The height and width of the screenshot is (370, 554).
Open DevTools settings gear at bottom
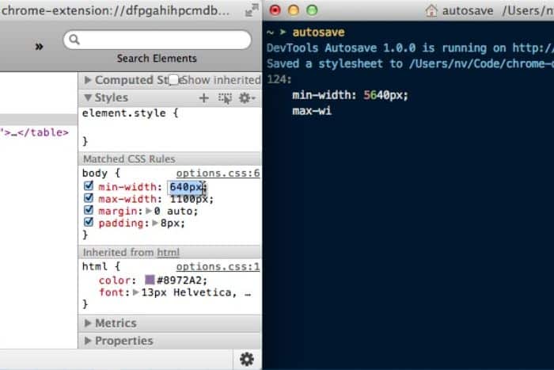point(247,359)
